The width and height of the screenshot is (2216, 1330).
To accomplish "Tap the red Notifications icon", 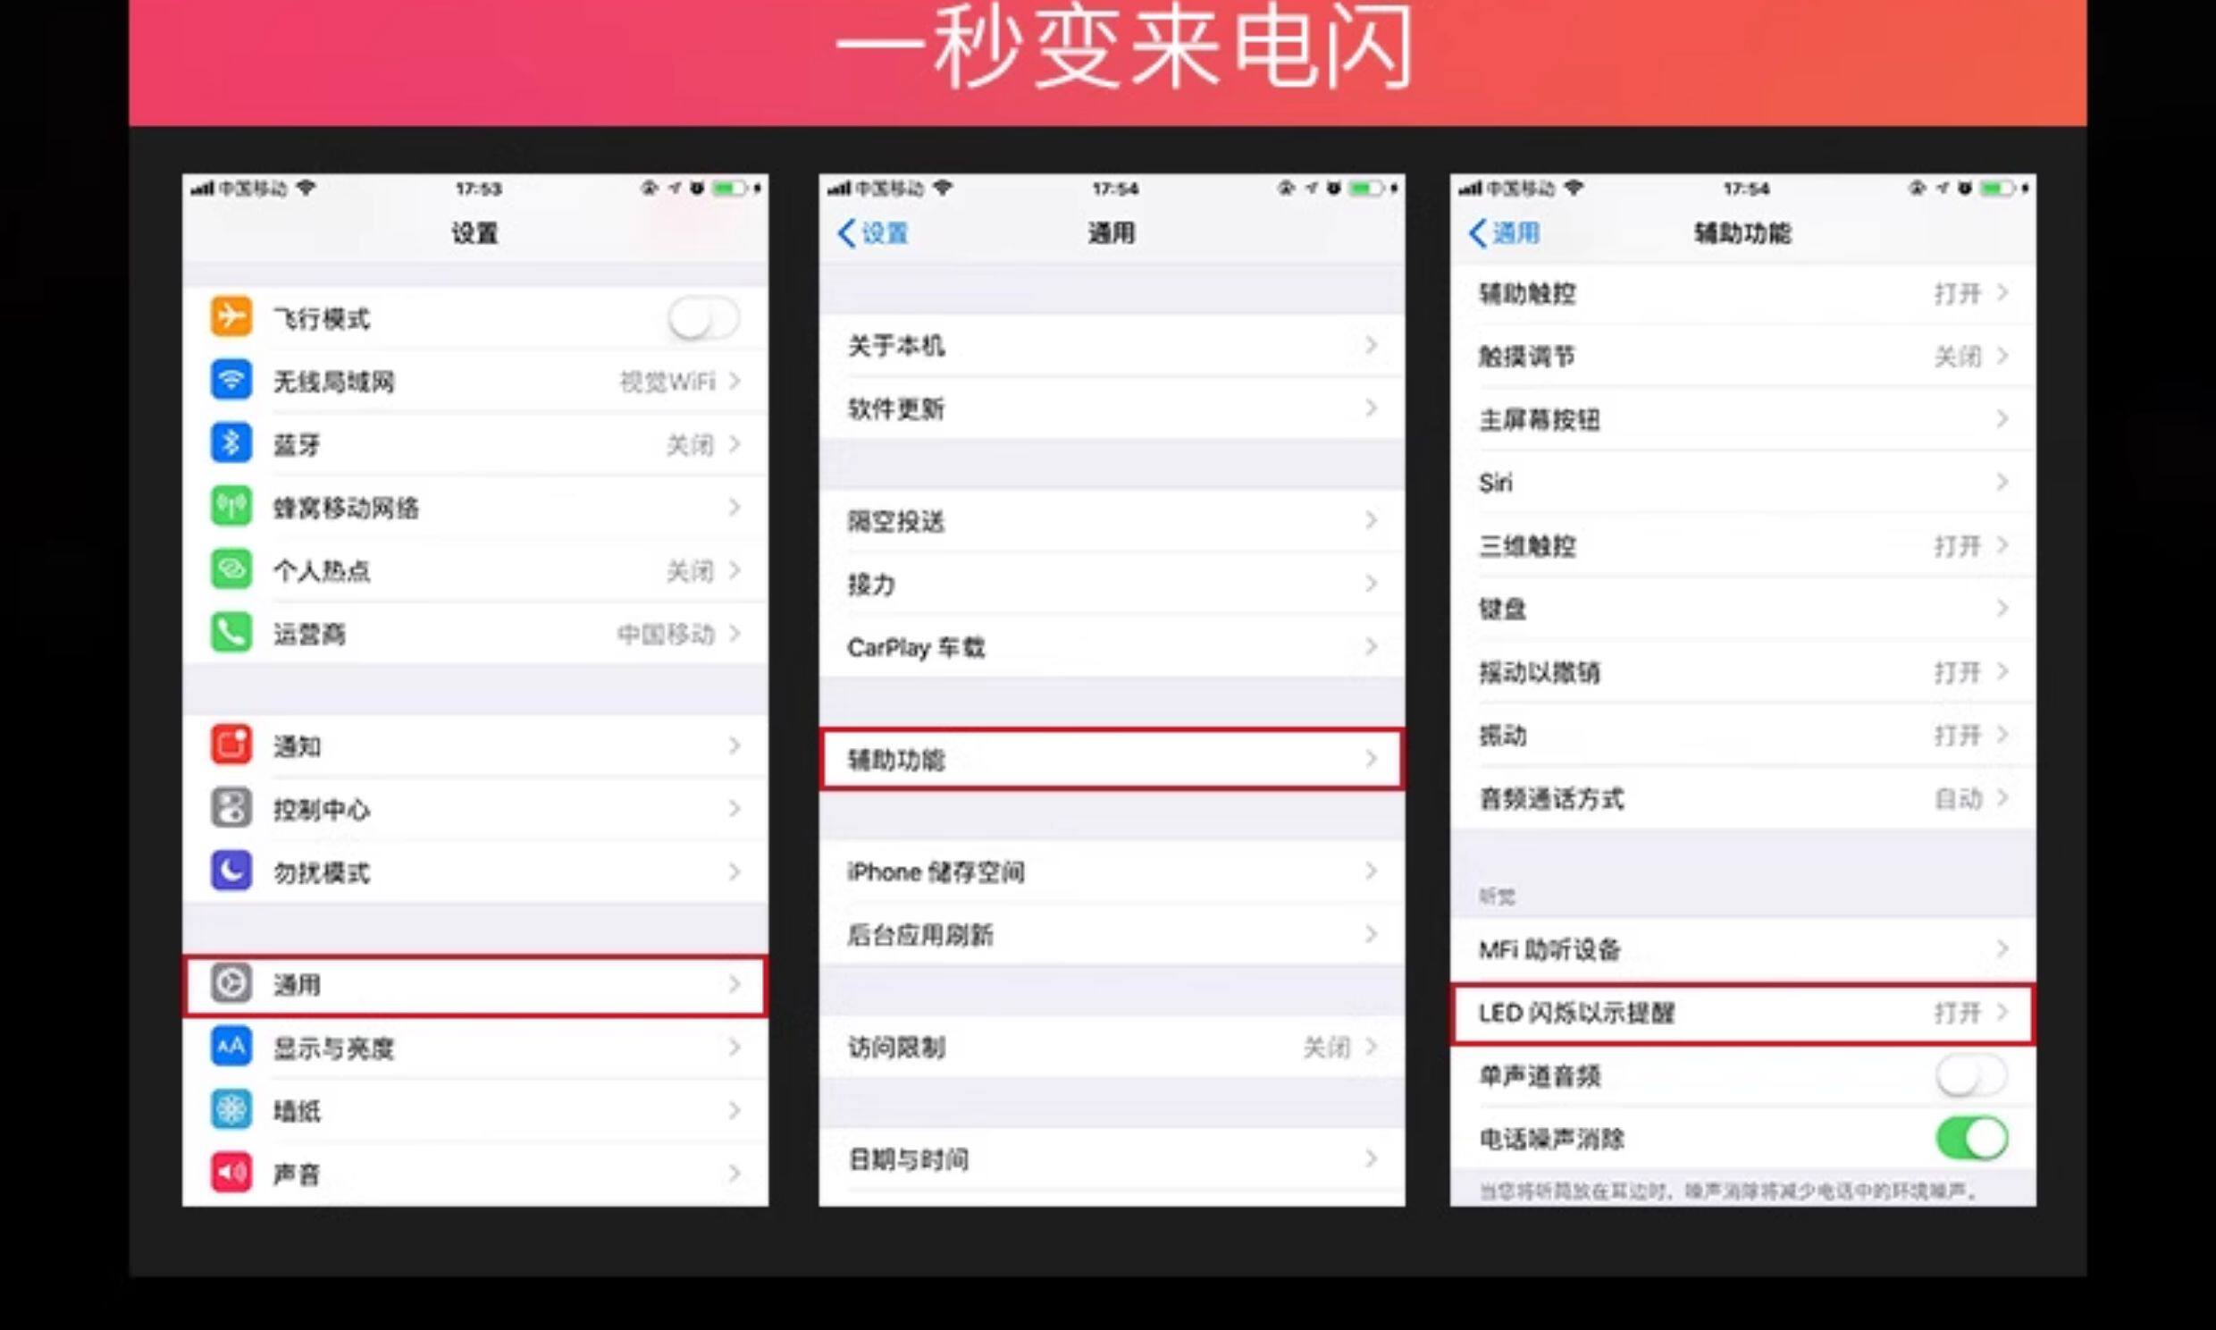I will pos(231,745).
